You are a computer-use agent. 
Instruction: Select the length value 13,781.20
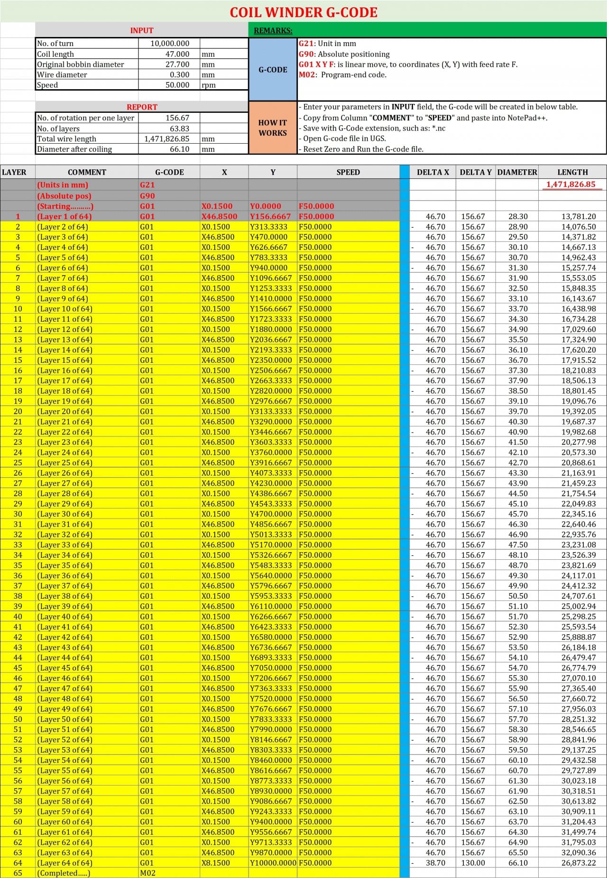click(572, 216)
